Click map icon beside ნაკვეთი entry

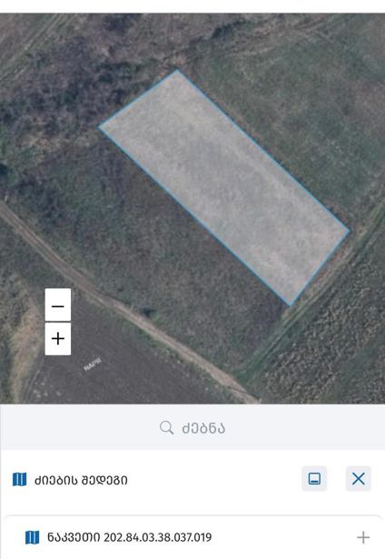point(32,537)
